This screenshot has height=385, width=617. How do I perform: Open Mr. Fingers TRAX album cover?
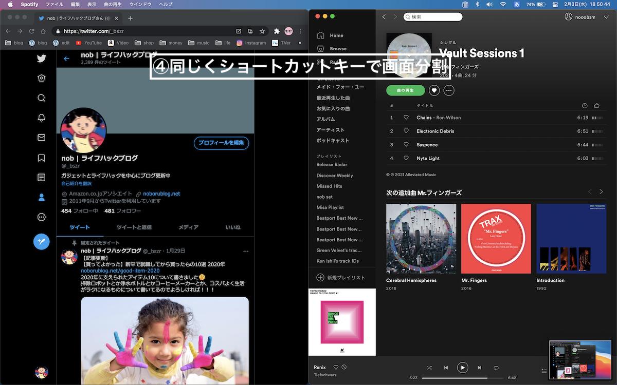point(496,239)
